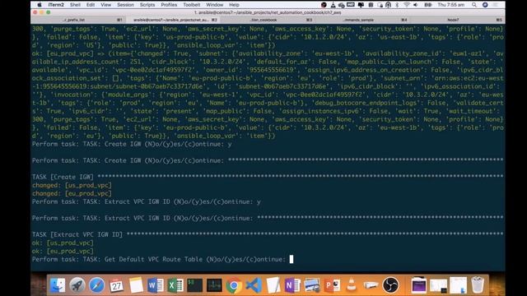
Task: Click the clock showing Thu 7:55 am
Action: [451, 5]
